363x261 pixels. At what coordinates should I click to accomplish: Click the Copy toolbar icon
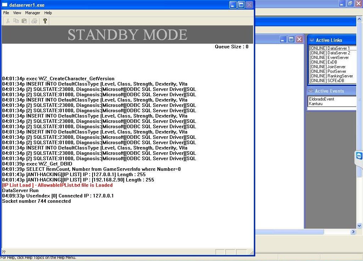coord(16,21)
